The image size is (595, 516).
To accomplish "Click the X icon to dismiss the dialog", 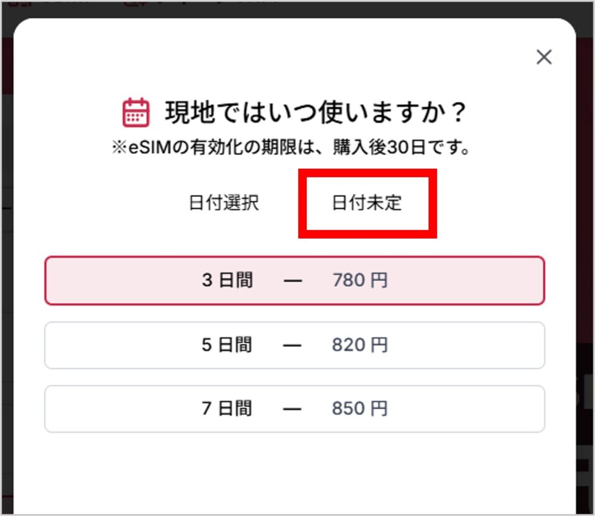I will click(x=544, y=57).
